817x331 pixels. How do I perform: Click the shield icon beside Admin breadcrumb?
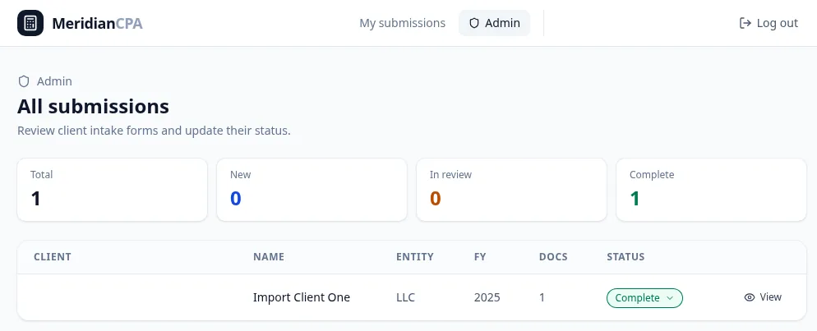(24, 81)
